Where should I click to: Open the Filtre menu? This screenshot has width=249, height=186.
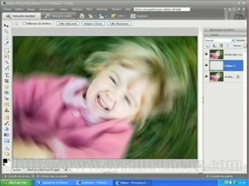89,9
